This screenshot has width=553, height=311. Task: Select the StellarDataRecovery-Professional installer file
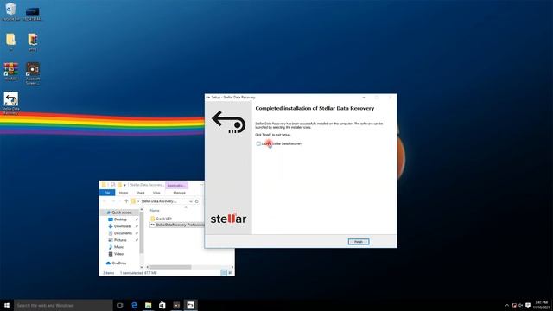(177, 225)
